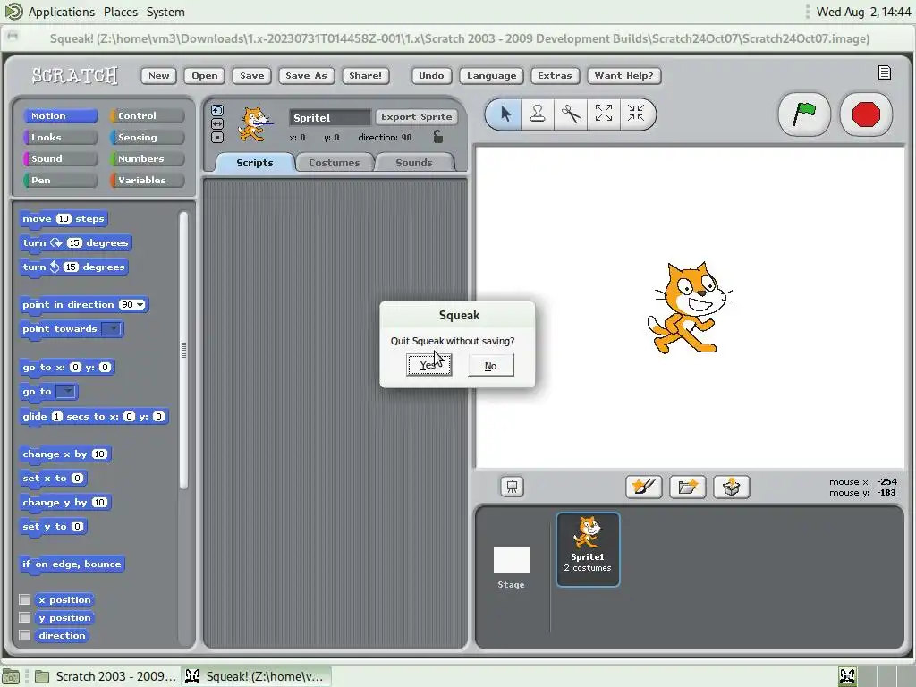This screenshot has width=916, height=687.
Task: Switch to the Scripts tab
Action: click(x=255, y=163)
